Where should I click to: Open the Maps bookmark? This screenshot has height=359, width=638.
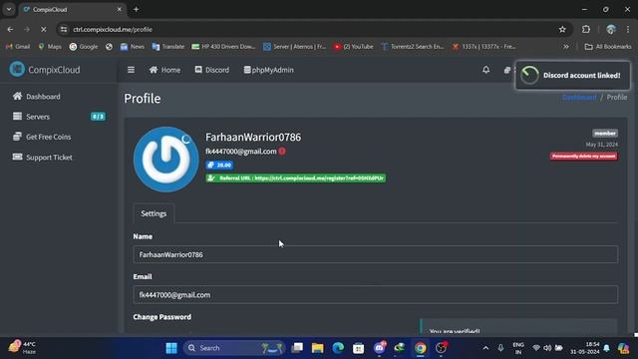50,47
